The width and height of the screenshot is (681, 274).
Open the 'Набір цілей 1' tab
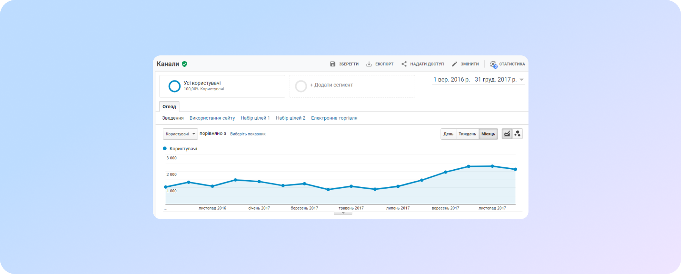(x=255, y=118)
